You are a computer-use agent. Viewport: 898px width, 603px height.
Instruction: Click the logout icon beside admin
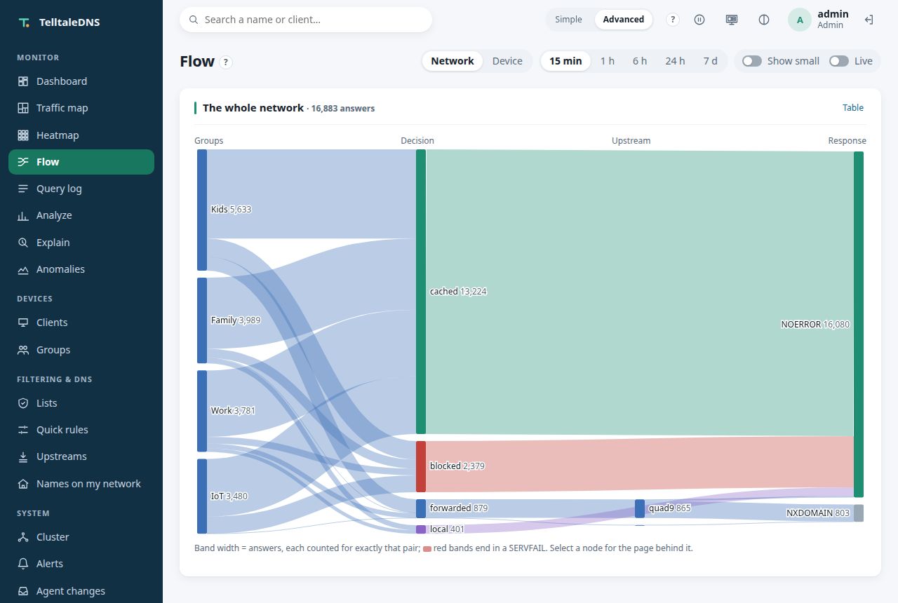point(869,20)
